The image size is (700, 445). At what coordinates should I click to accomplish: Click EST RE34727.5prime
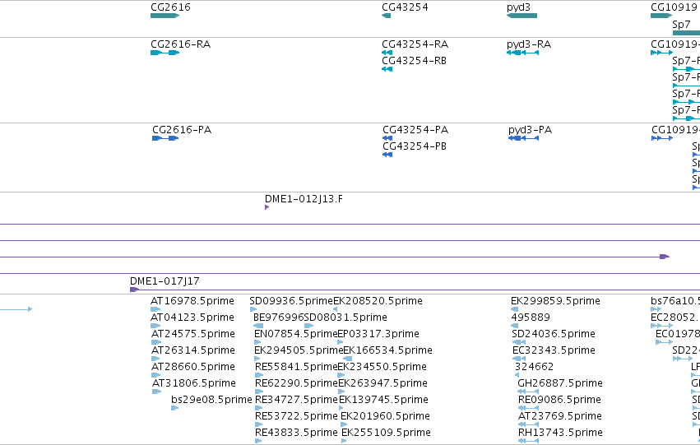(x=297, y=400)
